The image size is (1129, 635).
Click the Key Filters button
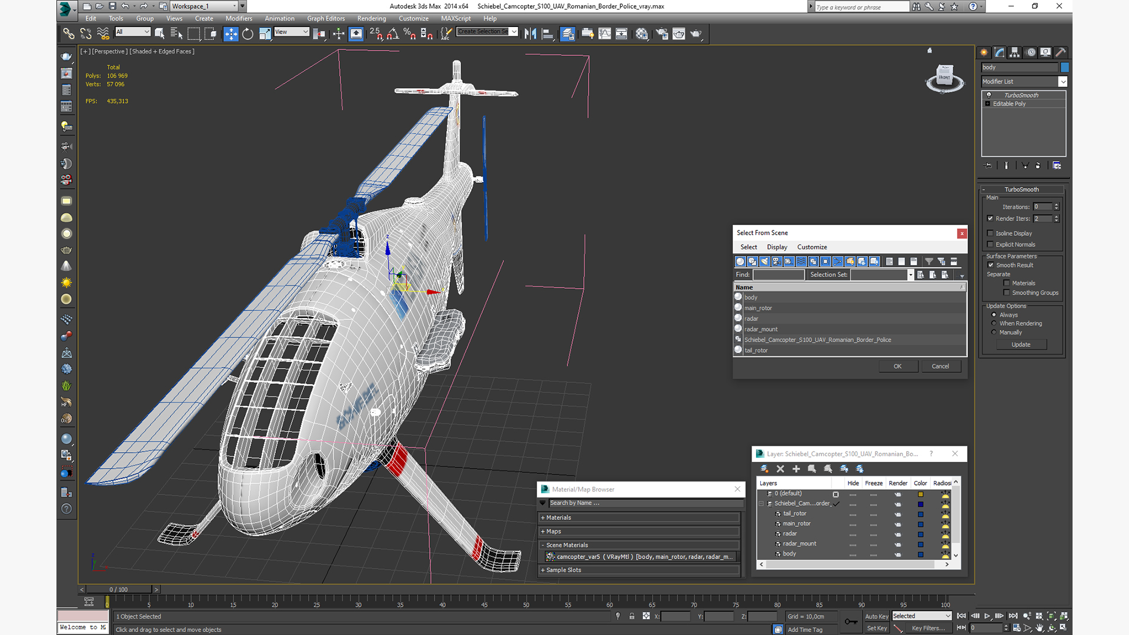pos(928,629)
